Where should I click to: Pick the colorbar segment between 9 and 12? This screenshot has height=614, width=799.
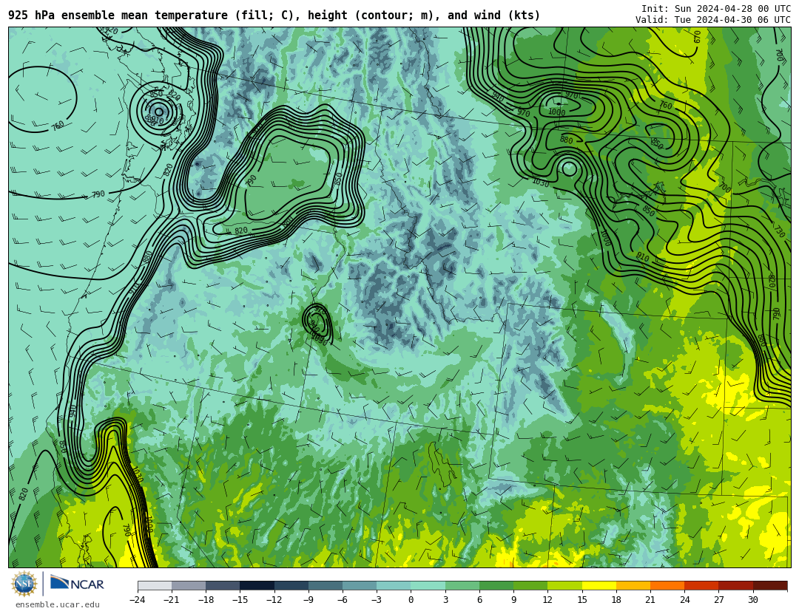coord(530,585)
